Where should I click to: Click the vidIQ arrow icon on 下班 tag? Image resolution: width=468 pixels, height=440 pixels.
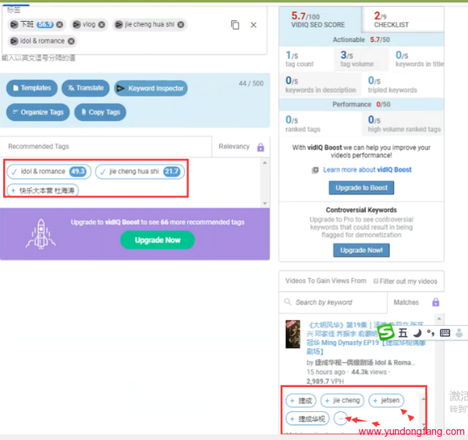(14, 24)
